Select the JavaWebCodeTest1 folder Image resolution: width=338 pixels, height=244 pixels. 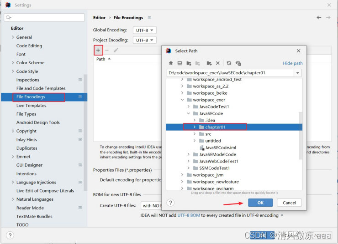(x=216, y=161)
